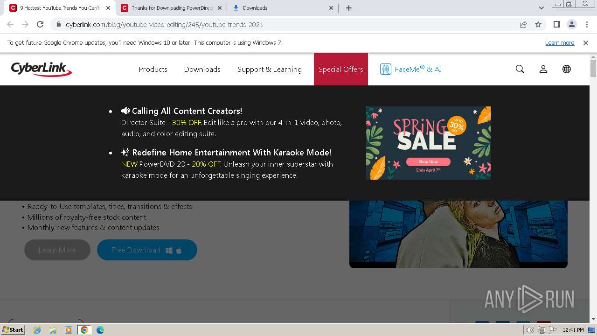
Task: Select the Chrome taskbar icon
Action: point(84,330)
